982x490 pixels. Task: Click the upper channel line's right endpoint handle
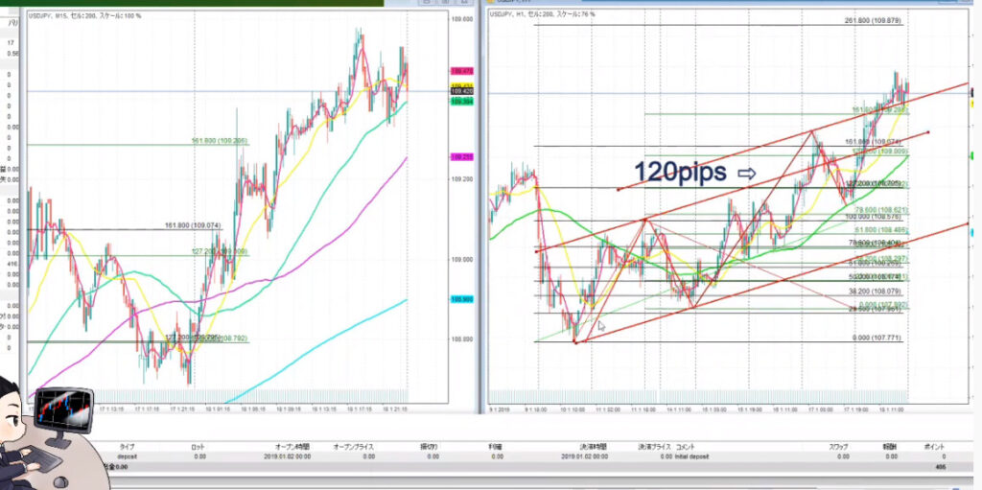tap(927, 132)
